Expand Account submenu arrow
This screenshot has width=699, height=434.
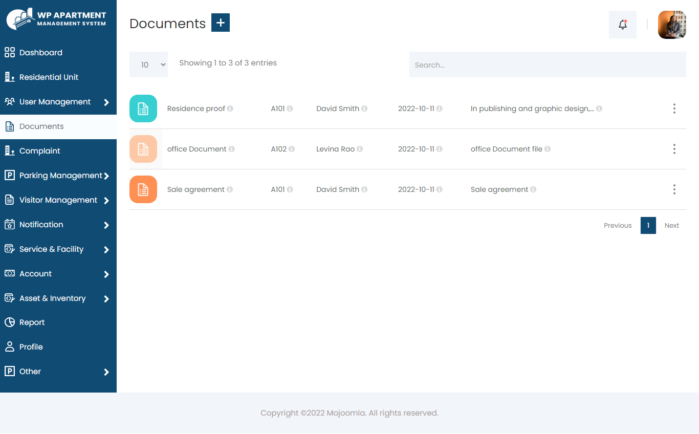click(x=106, y=274)
